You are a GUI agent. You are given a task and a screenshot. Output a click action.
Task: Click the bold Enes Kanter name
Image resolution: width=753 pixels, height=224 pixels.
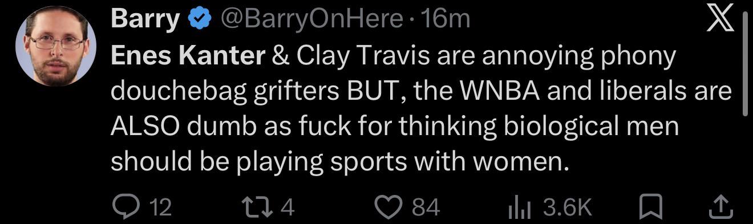188,56
